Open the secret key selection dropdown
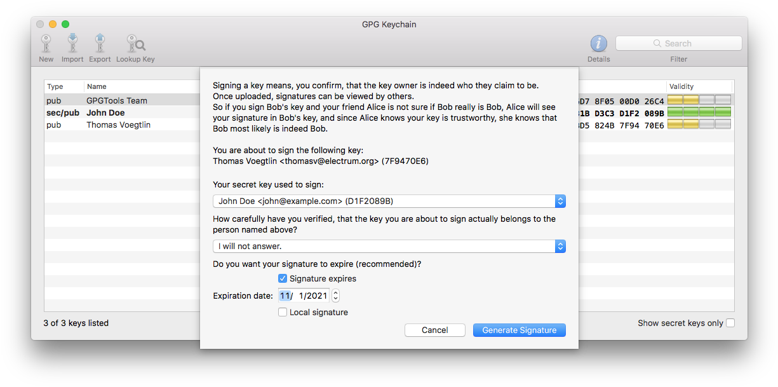 pyautogui.click(x=389, y=201)
